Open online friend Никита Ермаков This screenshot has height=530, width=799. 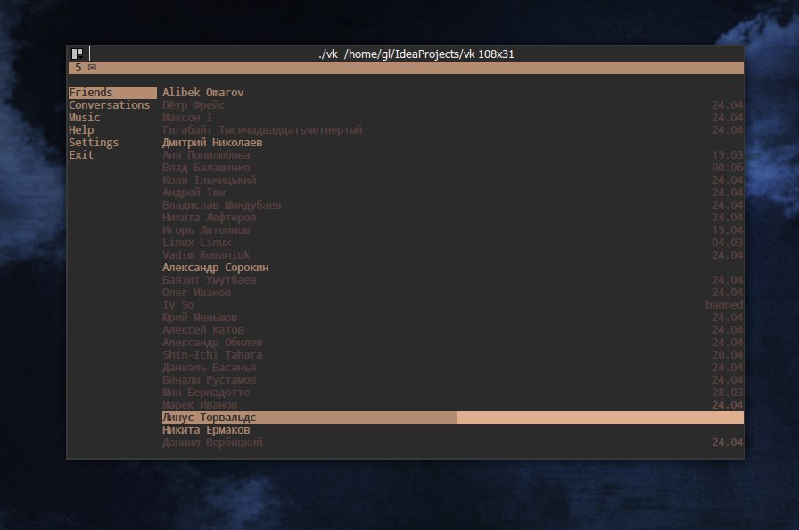[x=206, y=429]
